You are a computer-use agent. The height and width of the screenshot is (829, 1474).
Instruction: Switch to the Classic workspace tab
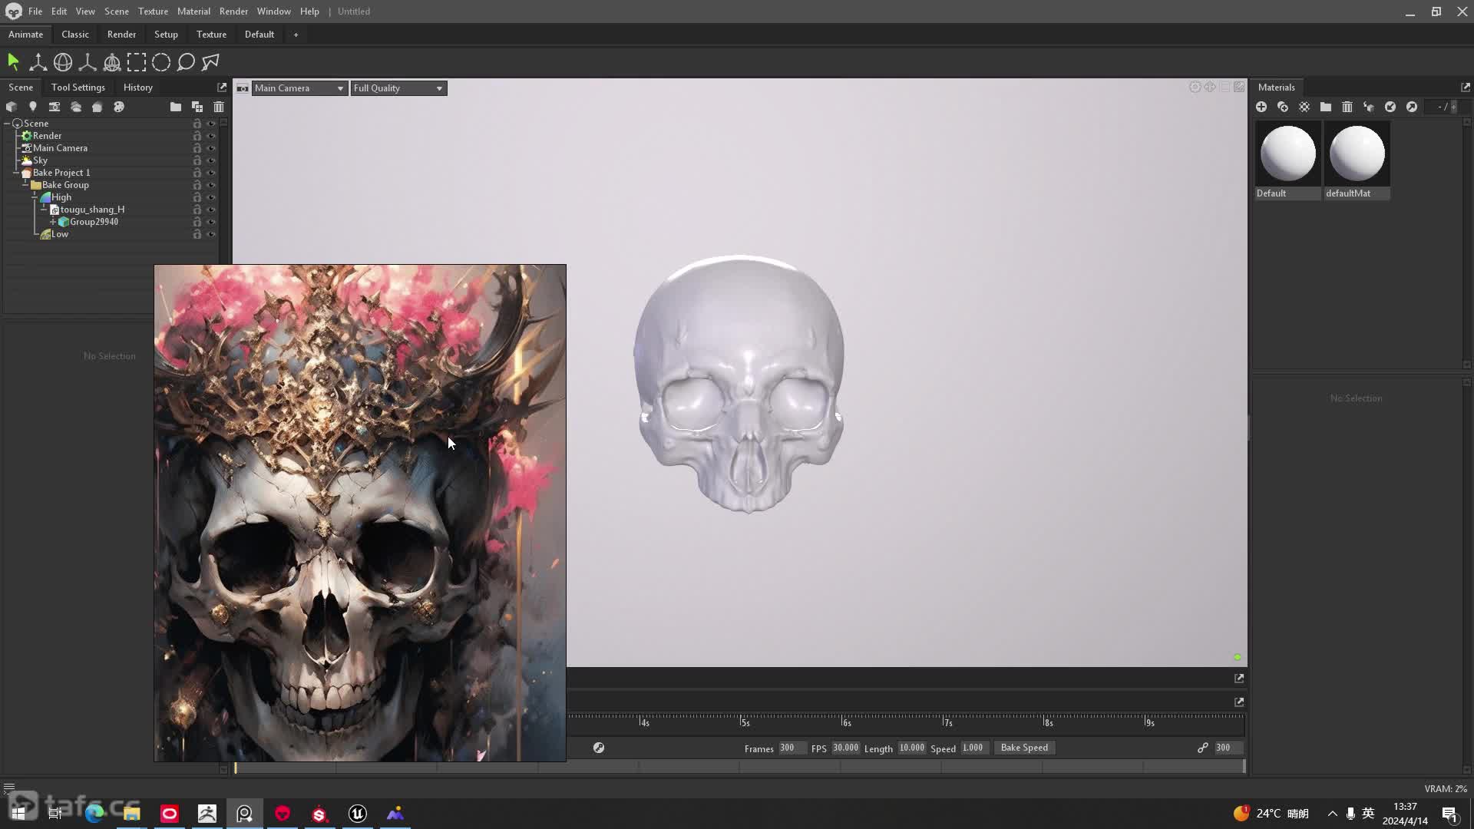75,35
